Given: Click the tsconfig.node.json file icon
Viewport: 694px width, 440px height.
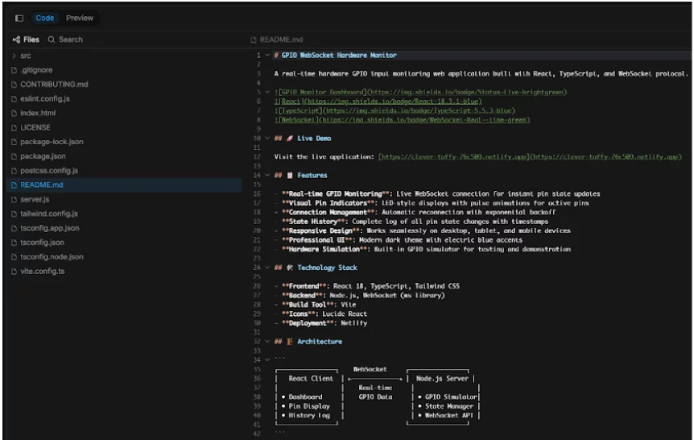Looking at the screenshot, I should click(x=14, y=257).
